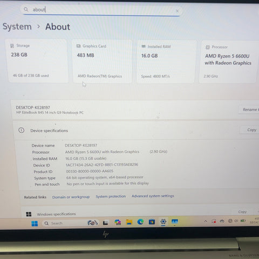
Task: Launch Copilot from the taskbar
Action: (118, 222)
